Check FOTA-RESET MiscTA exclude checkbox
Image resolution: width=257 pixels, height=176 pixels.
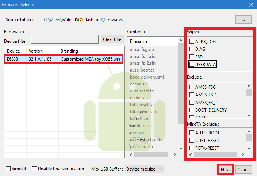click(x=192, y=148)
